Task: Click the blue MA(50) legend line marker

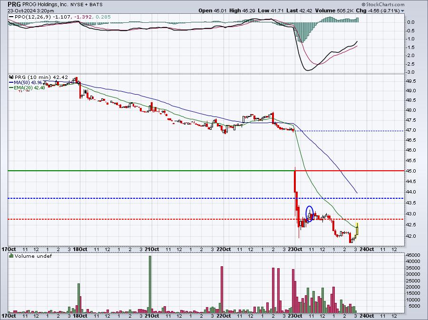Action: click(11, 82)
